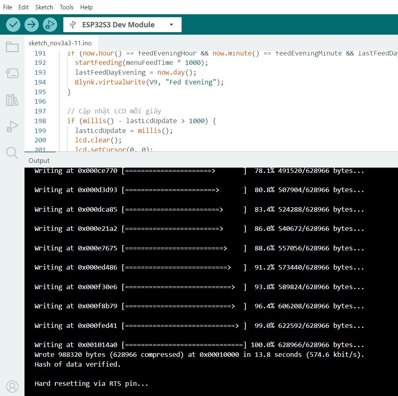Open the Search sidebar icon
The height and width of the screenshot is (396, 398).
tap(12, 153)
